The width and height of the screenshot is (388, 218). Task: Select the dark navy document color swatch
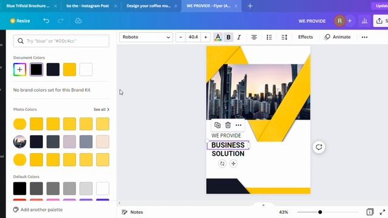point(53,70)
